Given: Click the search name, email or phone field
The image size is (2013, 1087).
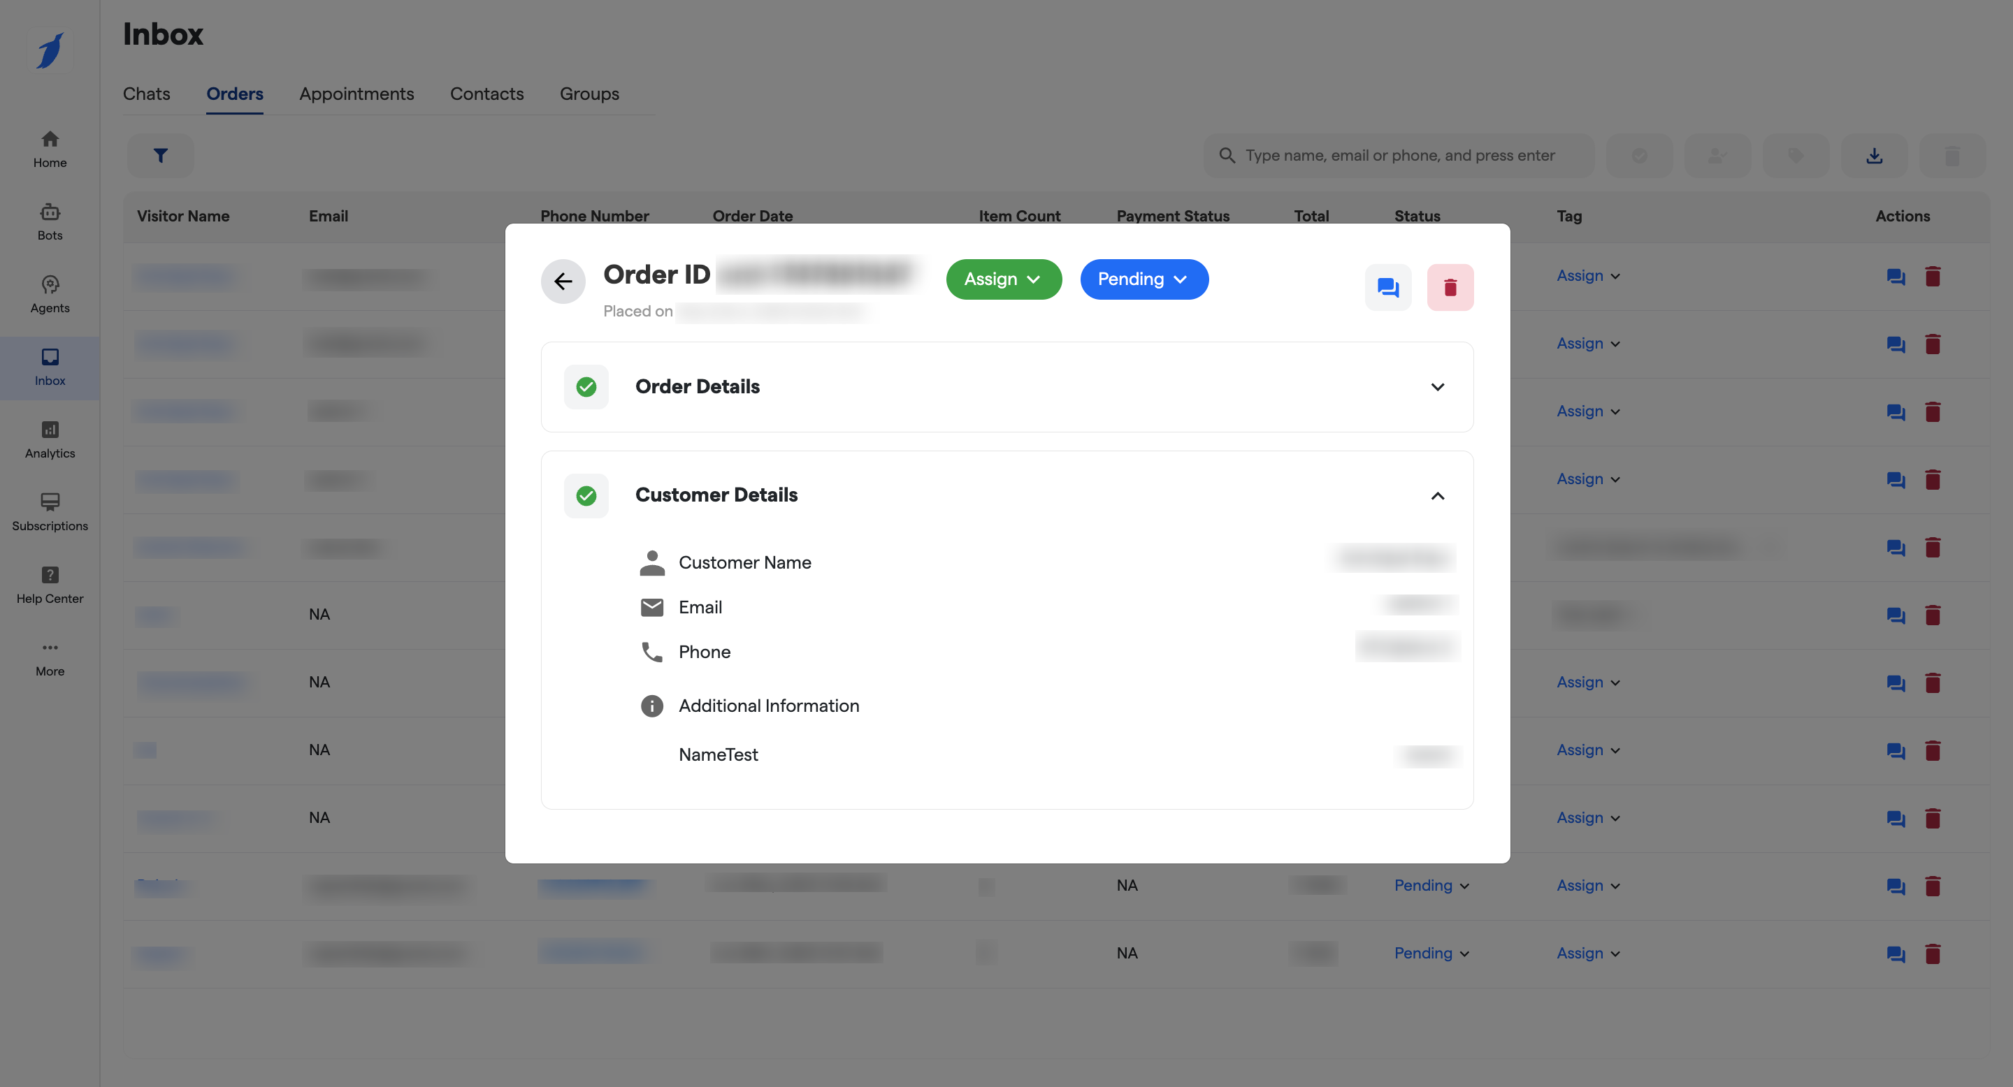Looking at the screenshot, I should pos(1399,155).
